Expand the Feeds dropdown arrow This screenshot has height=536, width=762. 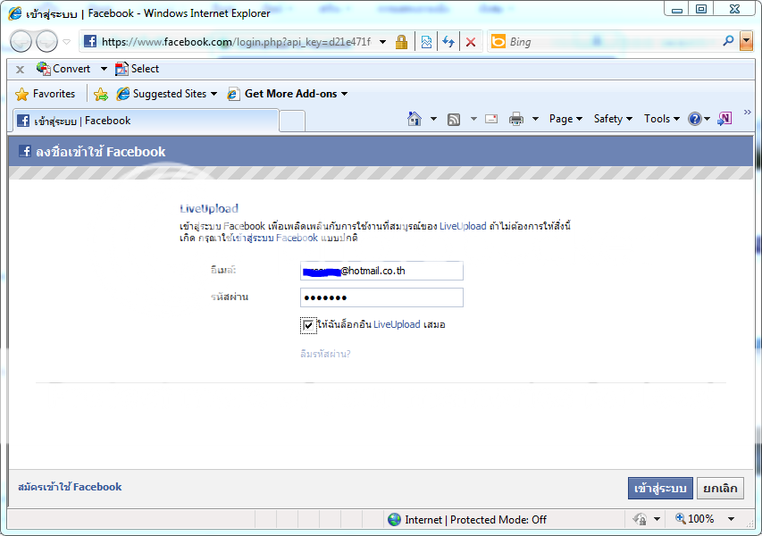pos(473,119)
